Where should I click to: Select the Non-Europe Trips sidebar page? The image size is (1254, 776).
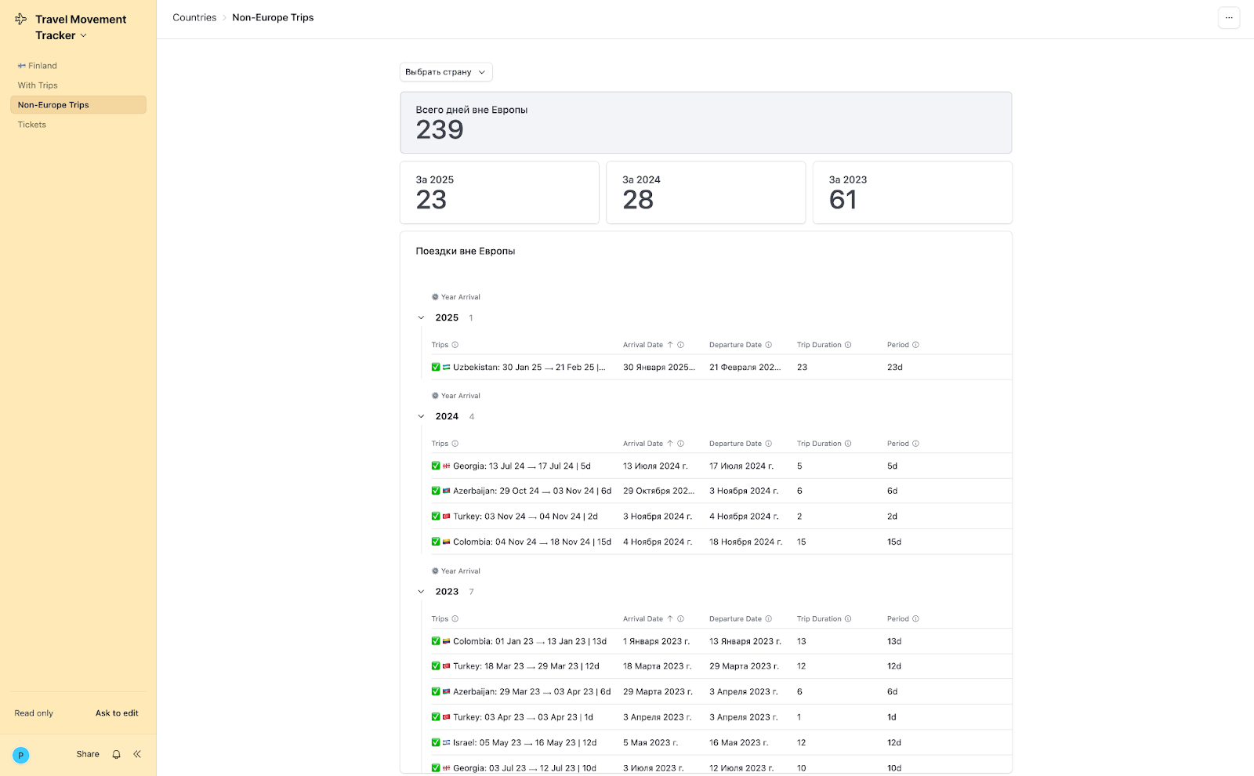pos(78,105)
